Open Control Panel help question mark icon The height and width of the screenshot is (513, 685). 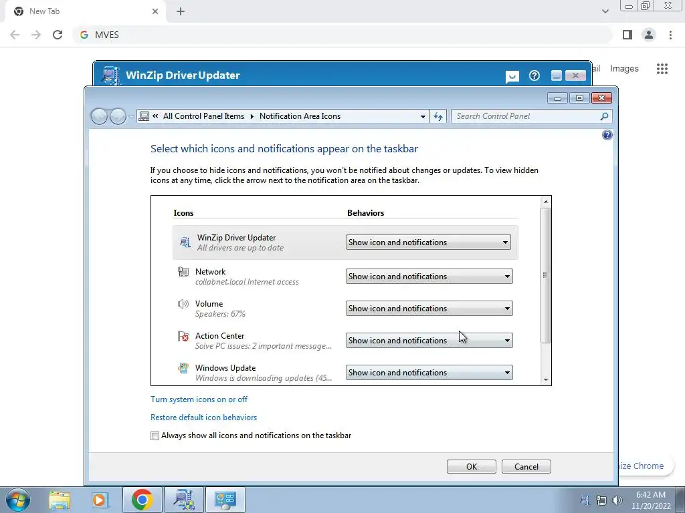coord(607,135)
